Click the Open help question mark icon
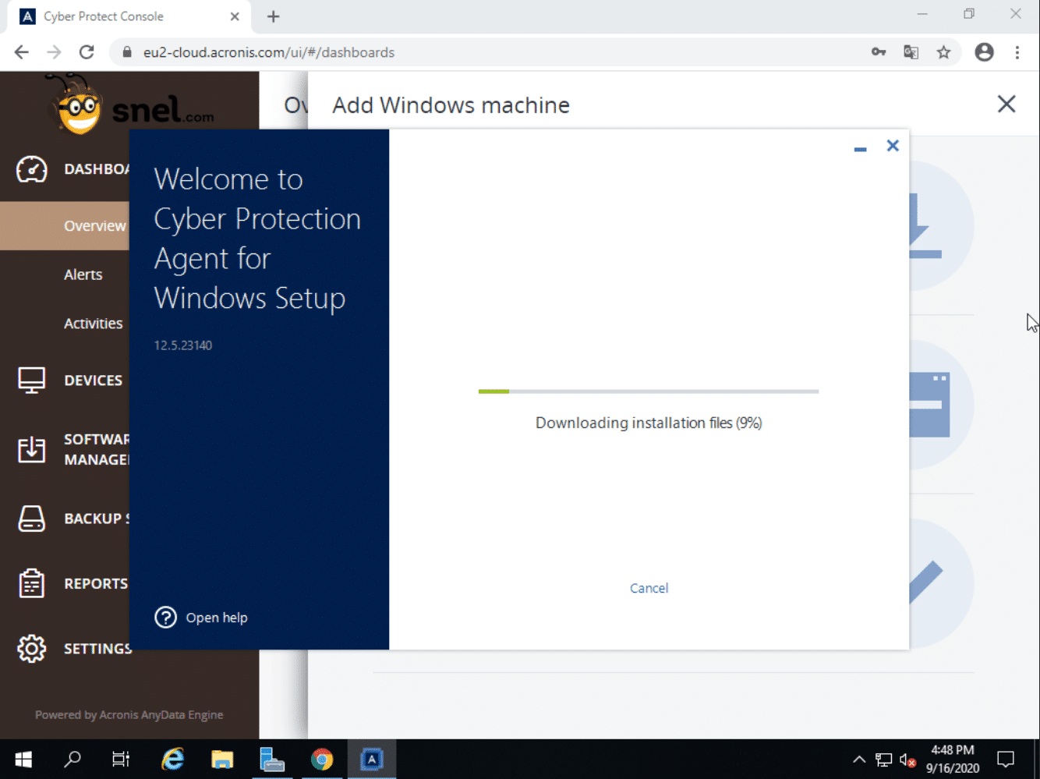 165,617
